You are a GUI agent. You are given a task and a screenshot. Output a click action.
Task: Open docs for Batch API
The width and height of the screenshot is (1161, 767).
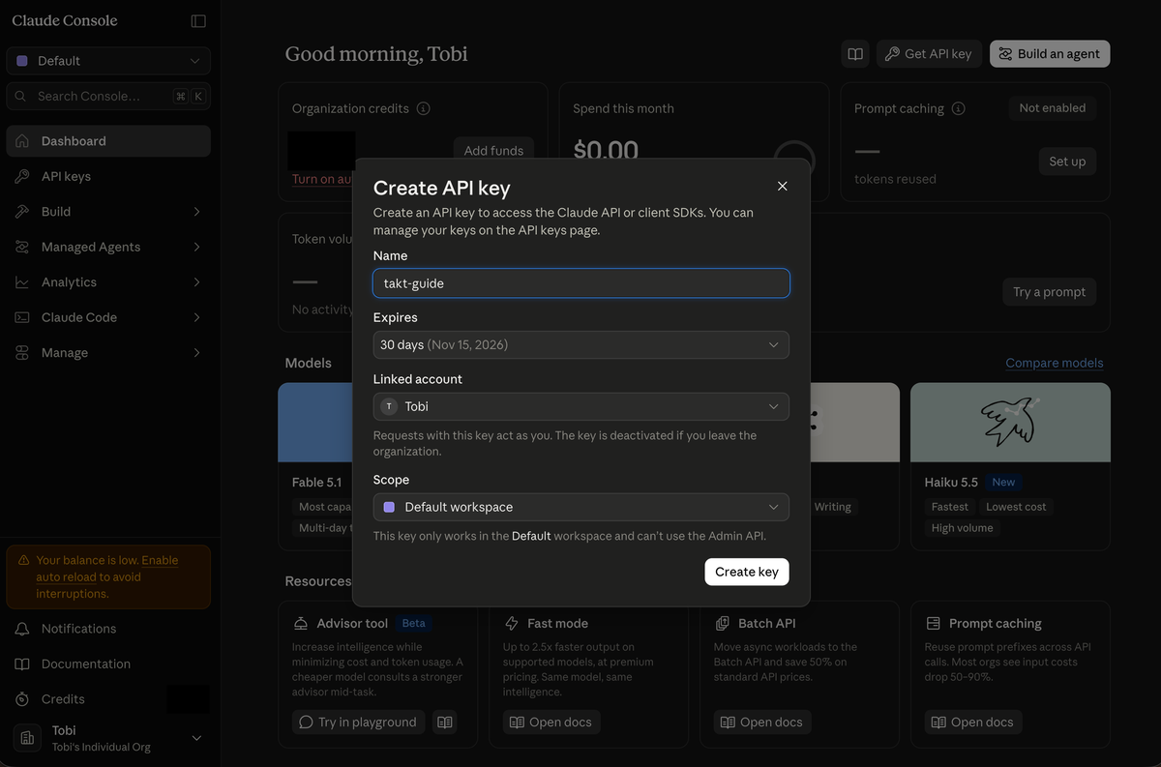pyautogui.click(x=762, y=723)
